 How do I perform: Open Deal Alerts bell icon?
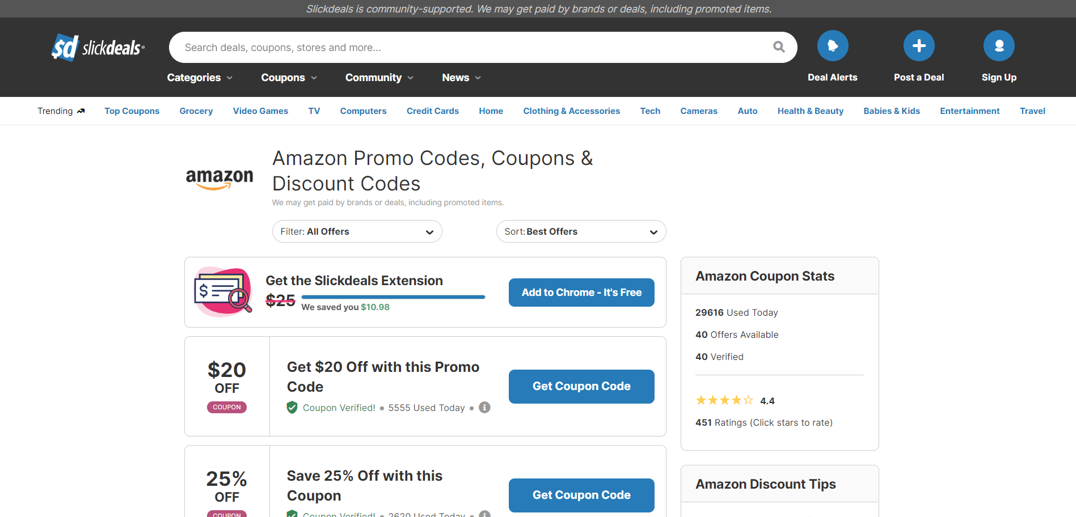[x=832, y=46]
